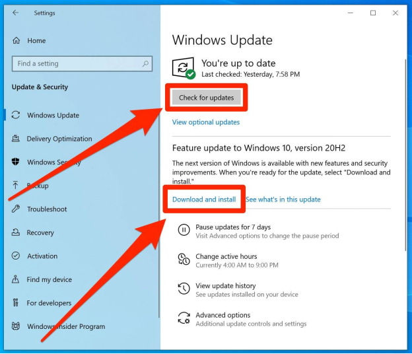Minimize the Settings window
The image size is (412, 354).
tap(350, 13)
